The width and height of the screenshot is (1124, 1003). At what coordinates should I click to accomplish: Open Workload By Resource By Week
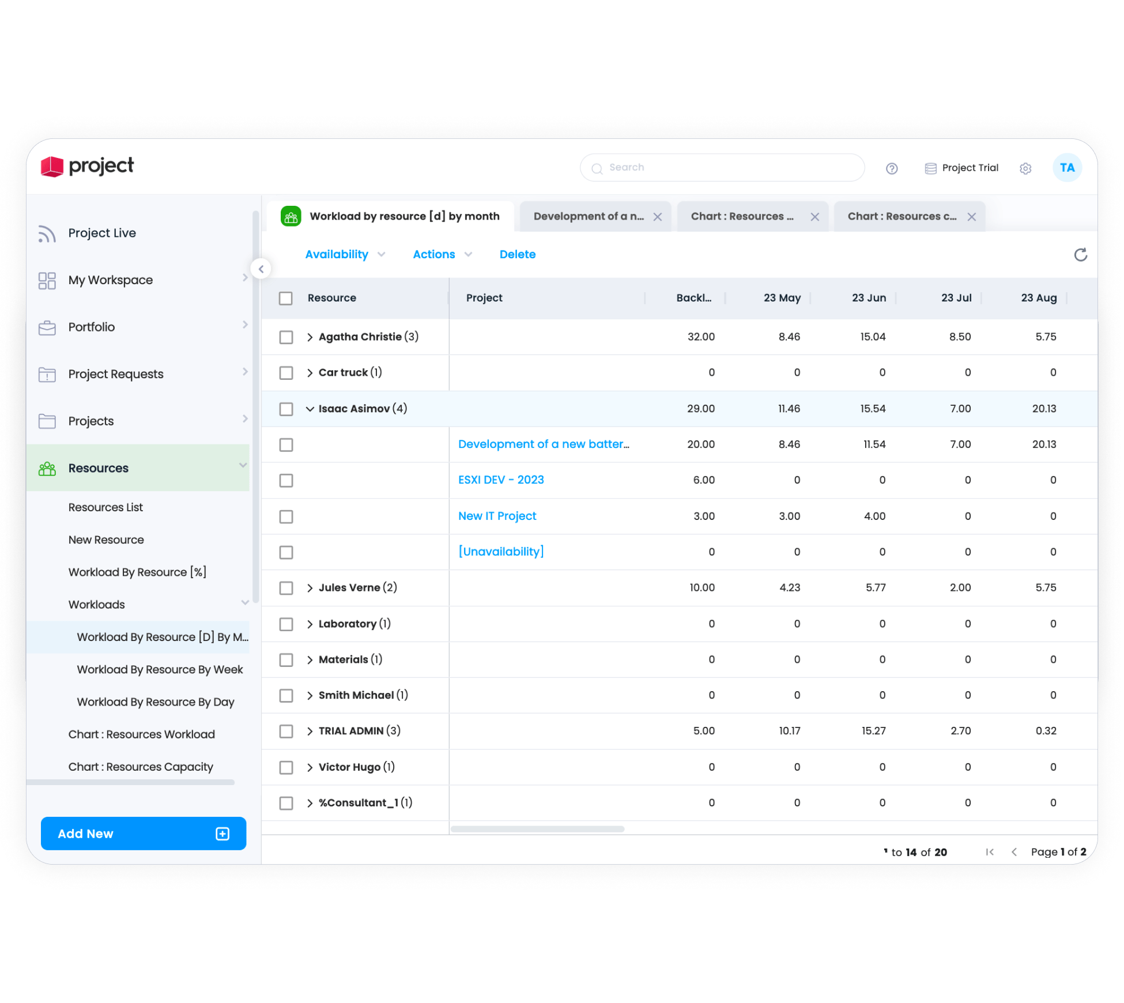click(160, 670)
